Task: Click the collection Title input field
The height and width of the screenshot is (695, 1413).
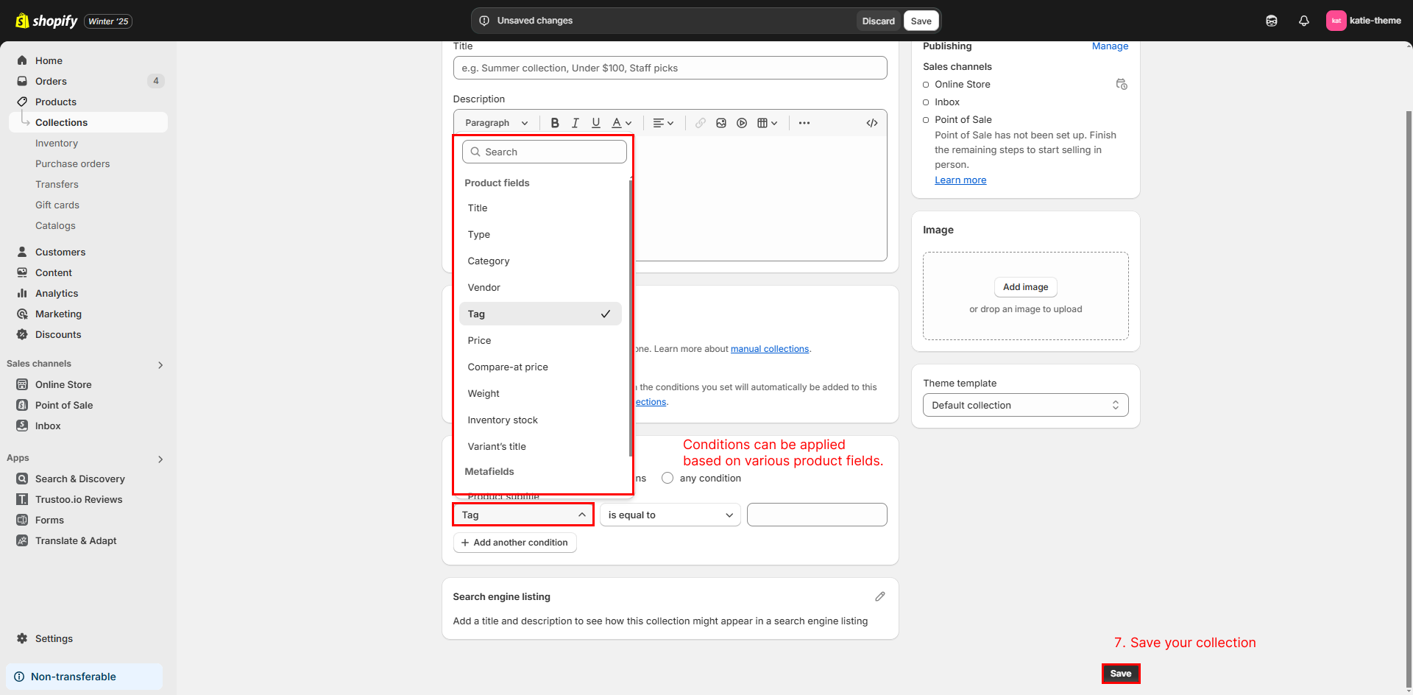Action: coord(670,68)
